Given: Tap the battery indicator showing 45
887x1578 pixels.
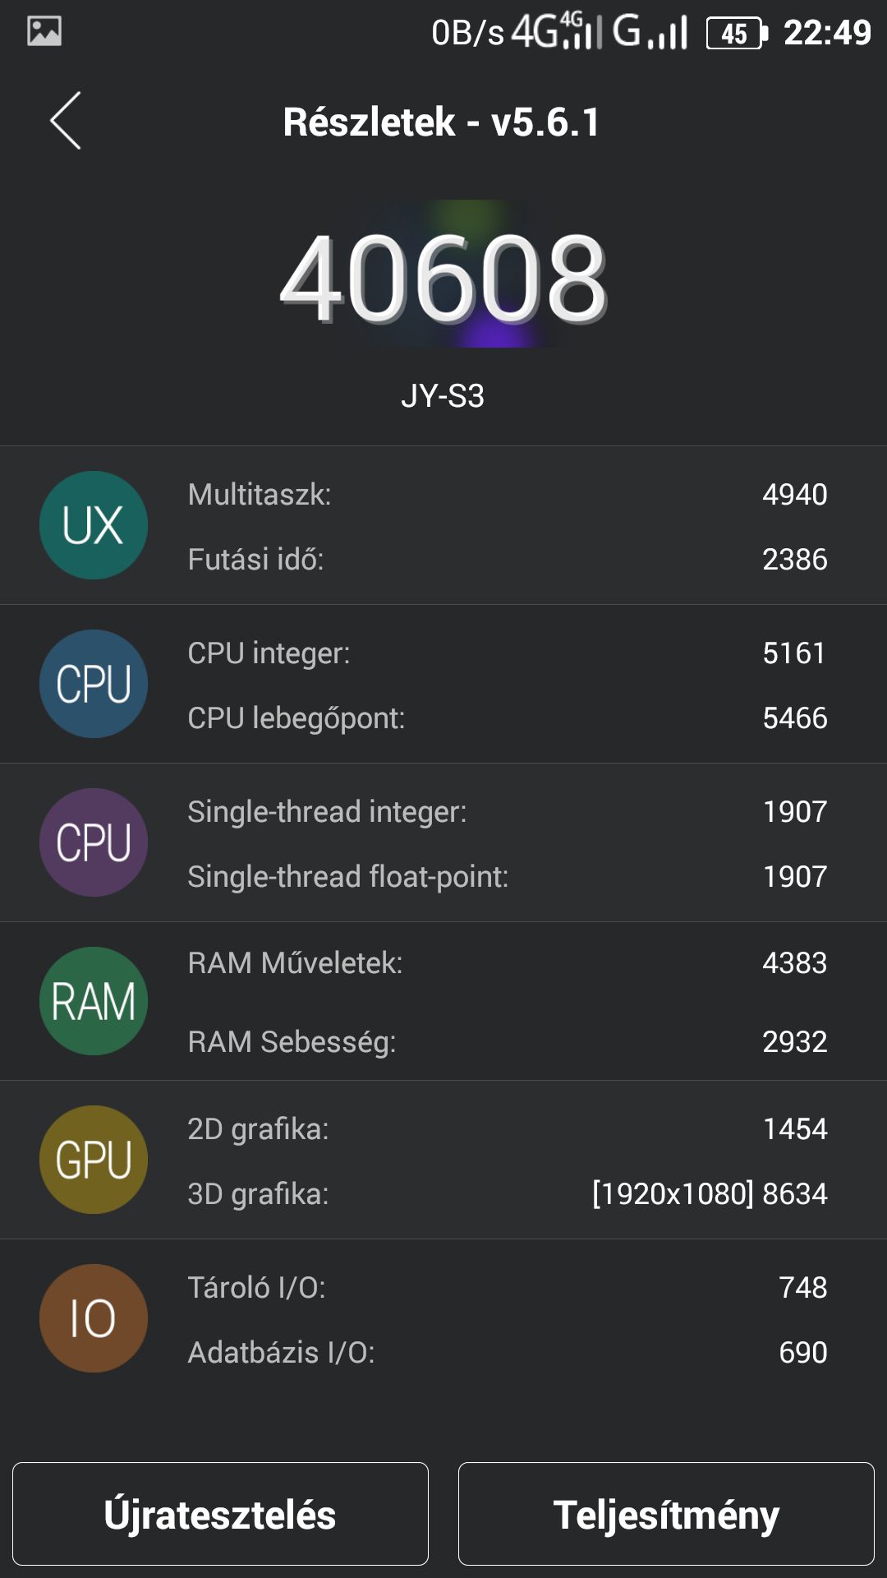Looking at the screenshot, I should 737,33.
